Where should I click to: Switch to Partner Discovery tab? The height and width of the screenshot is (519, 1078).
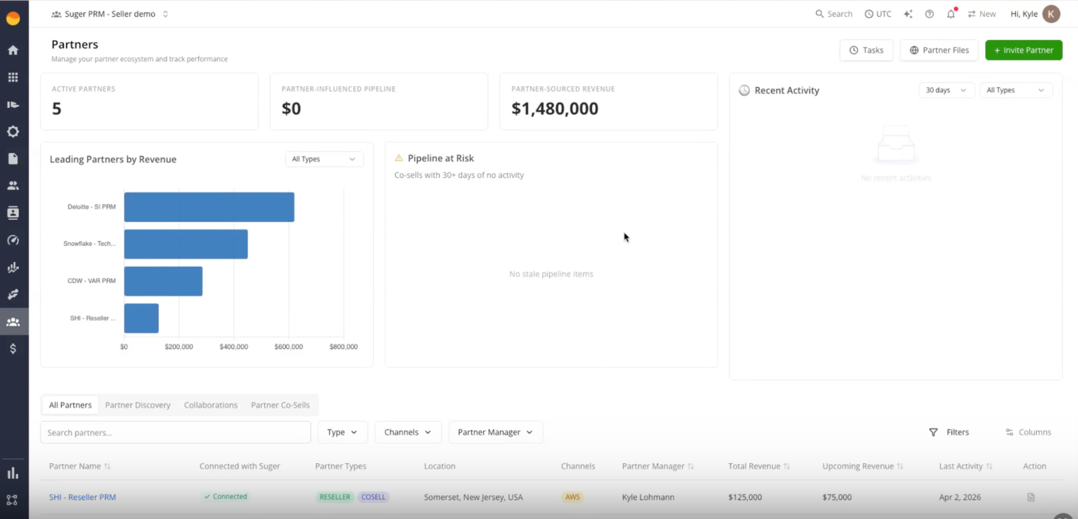(x=137, y=405)
